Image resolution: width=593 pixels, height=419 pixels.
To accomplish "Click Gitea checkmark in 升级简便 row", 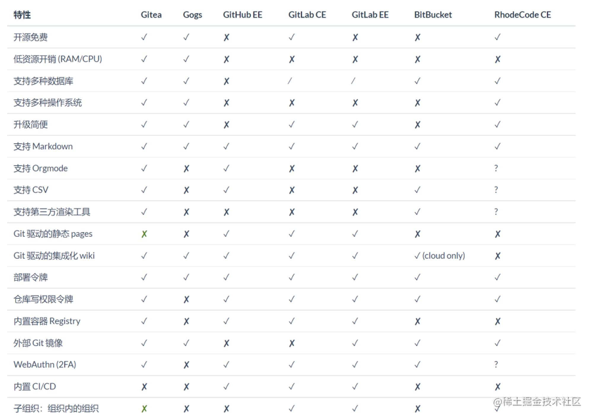I will tap(144, 125).
